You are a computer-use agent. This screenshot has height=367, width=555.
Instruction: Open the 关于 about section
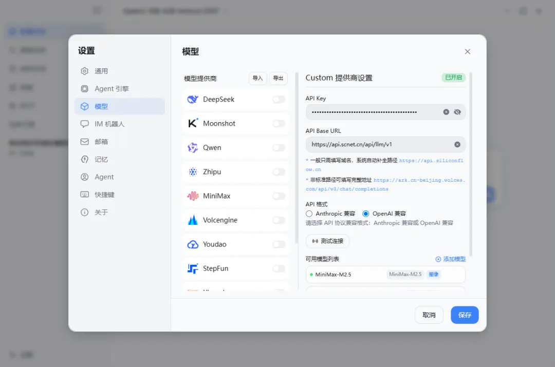click(x=119, y=213)
